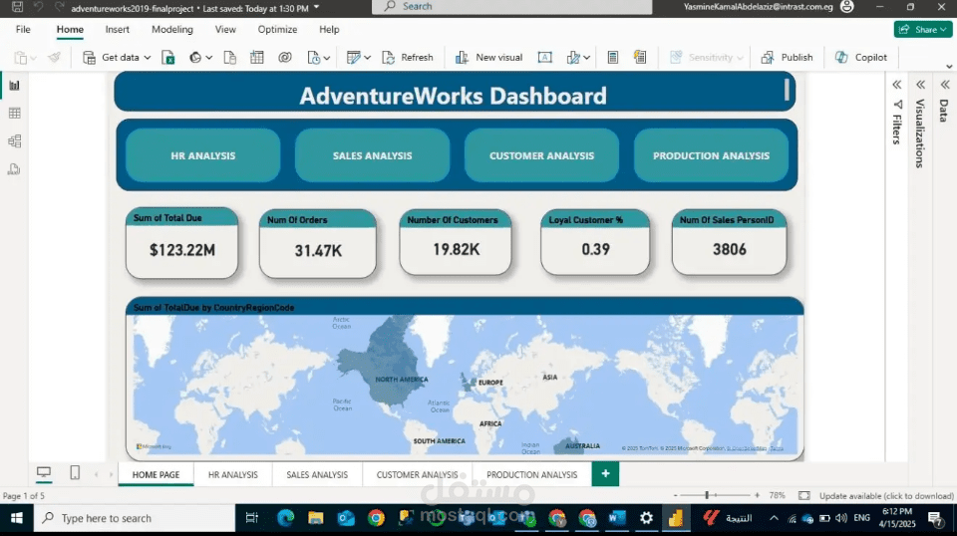957x536 pixels.
Task: Select the Insert ribbon tab
Action: point(118,29)
